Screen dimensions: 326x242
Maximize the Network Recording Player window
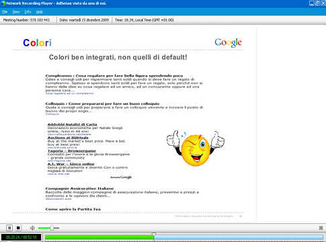point(317,3)
